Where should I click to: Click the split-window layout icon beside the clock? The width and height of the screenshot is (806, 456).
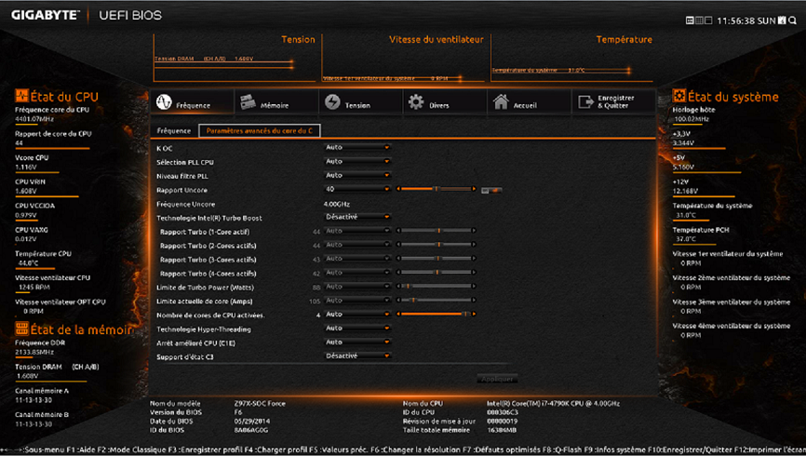coord(708,20)
